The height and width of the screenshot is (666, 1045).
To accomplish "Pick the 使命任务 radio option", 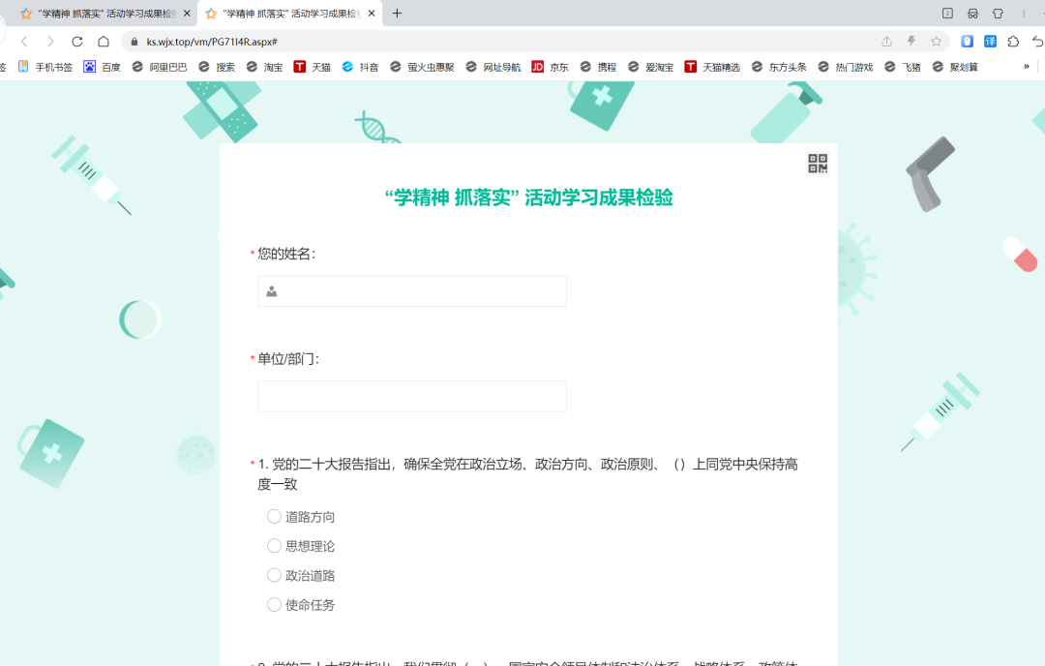I will click(x=274, y=604).
